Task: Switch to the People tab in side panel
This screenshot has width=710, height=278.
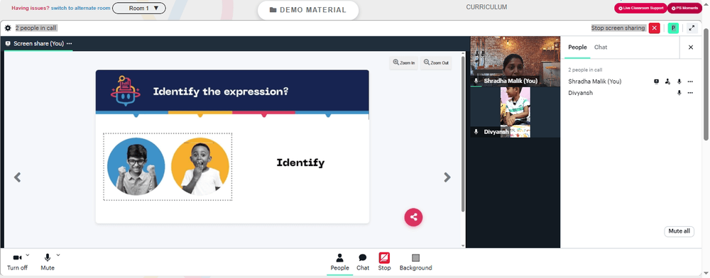Action: (x=577, y=47)
